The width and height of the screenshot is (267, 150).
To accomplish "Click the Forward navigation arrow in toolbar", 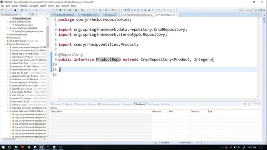I will click(174, 10).
